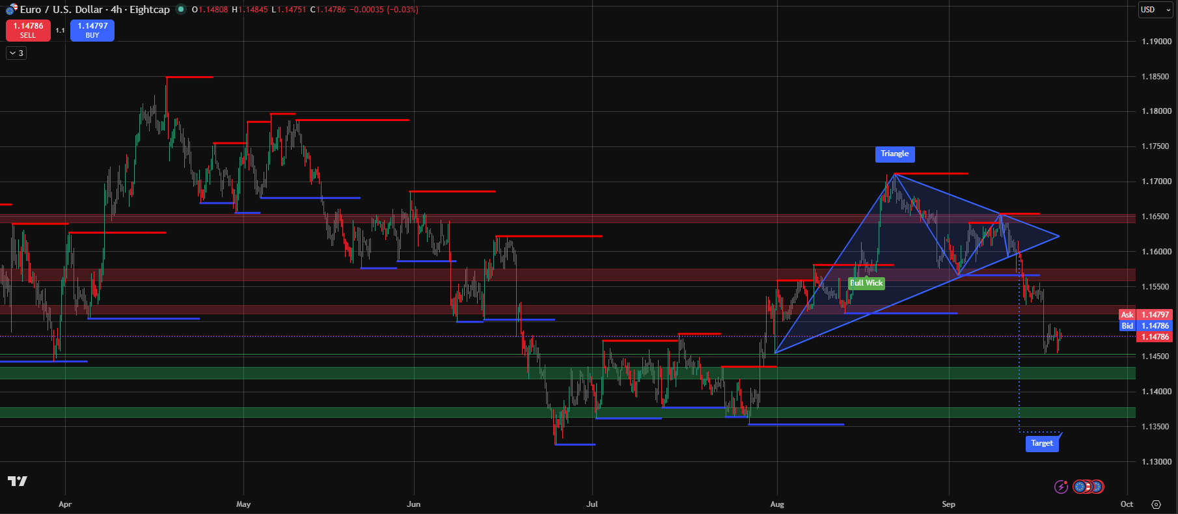
Task: Click the open value O1.14808 in header
Action: [210, 10]
